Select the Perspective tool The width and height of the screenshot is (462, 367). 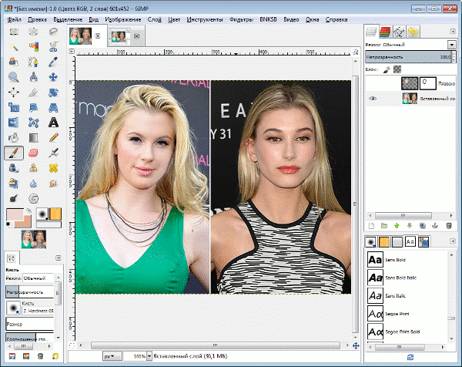pos(53,107)
